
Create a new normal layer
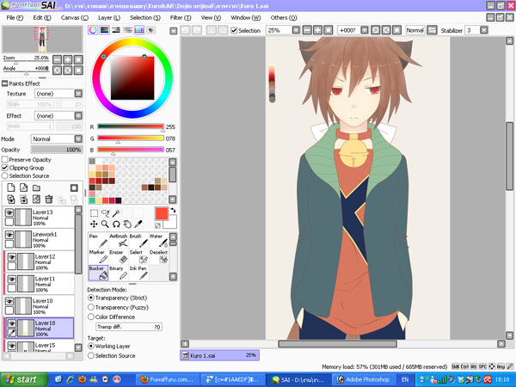coord(11,187)
